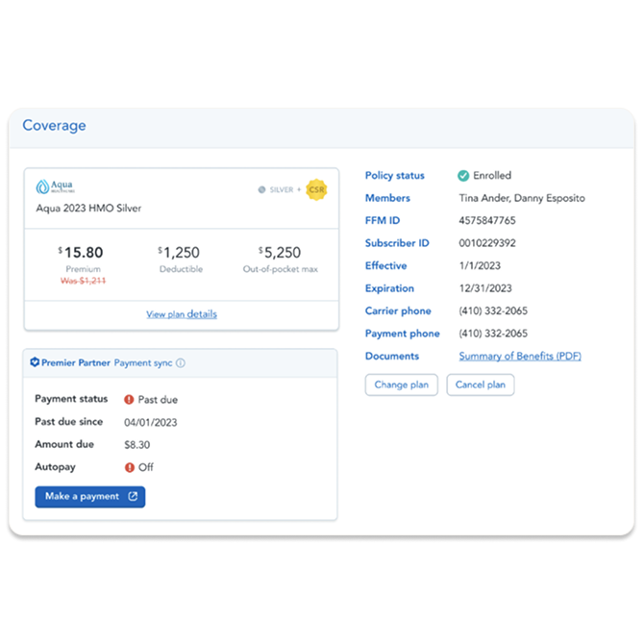Click the Members label
Viewport: 644px width, 644px height.
click(x=387, y=198)
